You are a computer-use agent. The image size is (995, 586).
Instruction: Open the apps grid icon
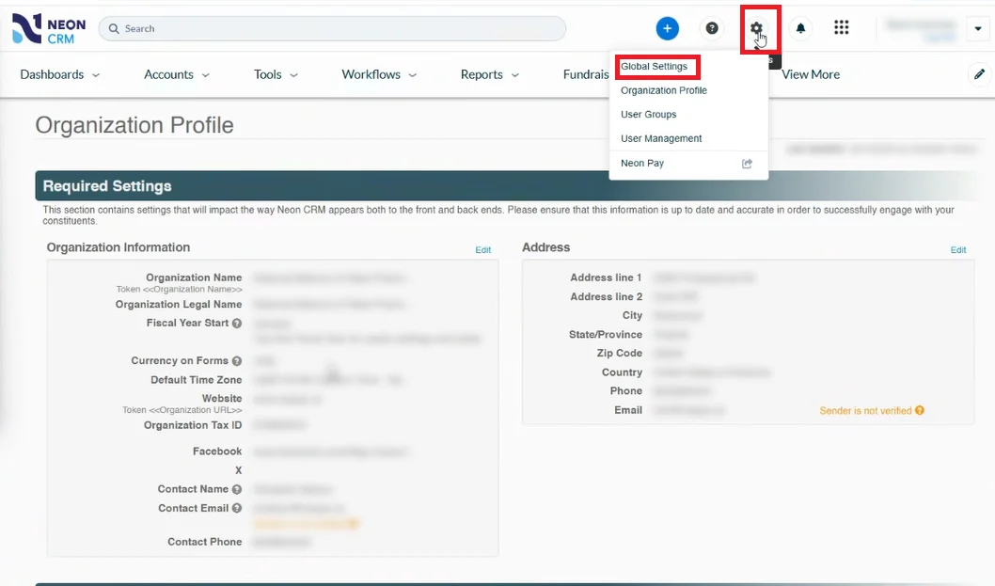coord(842,28)
